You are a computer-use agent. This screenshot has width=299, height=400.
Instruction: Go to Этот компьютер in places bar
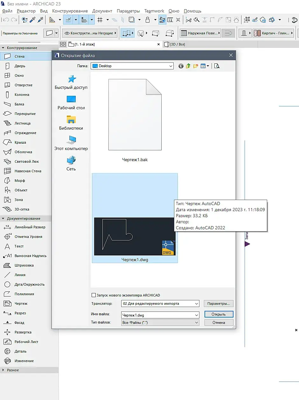coord(71,143)
